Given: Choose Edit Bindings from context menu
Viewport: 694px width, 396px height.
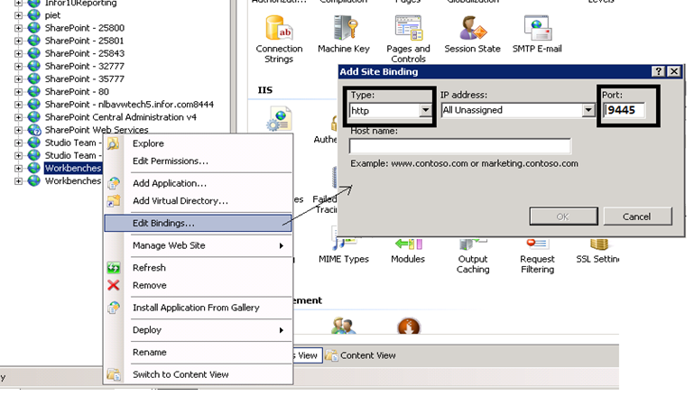Looking at the screenshot, I should pyautogui.click(x=163, y=223).
